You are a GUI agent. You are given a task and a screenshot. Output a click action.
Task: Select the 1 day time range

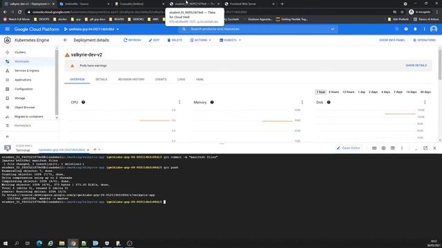pyautogui.click(x=362, y=92)
